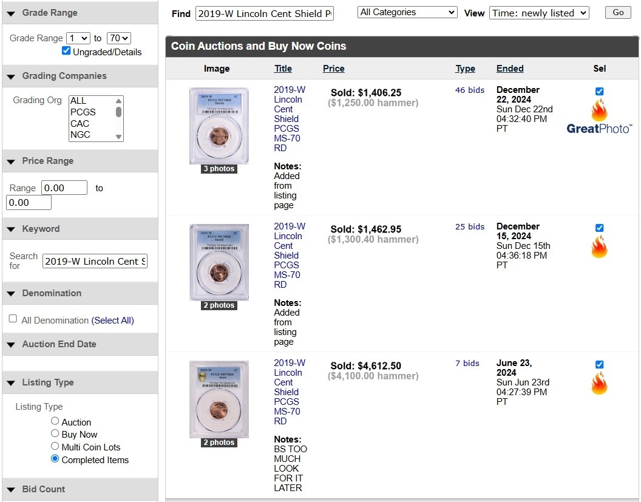Click the flame icon on the December 15 listing
The height and width of the screenshot is (502, 641).
[599, 247]
